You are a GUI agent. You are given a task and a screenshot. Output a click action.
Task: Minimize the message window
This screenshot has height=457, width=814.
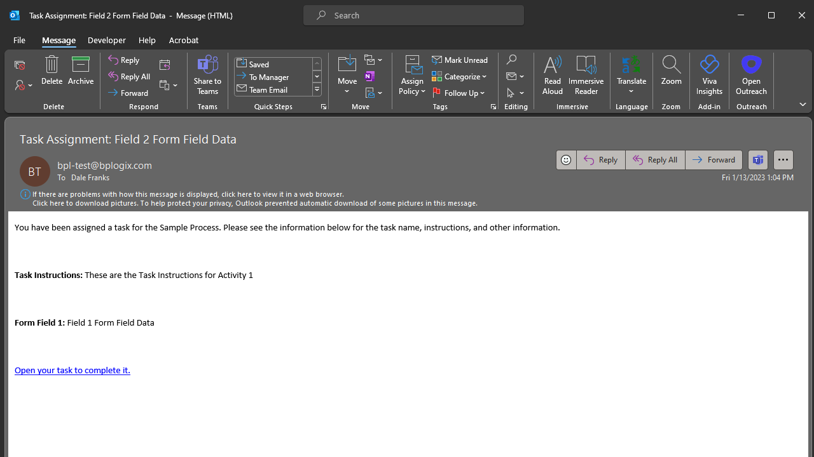pyautogui.click(x=741, y=15)
